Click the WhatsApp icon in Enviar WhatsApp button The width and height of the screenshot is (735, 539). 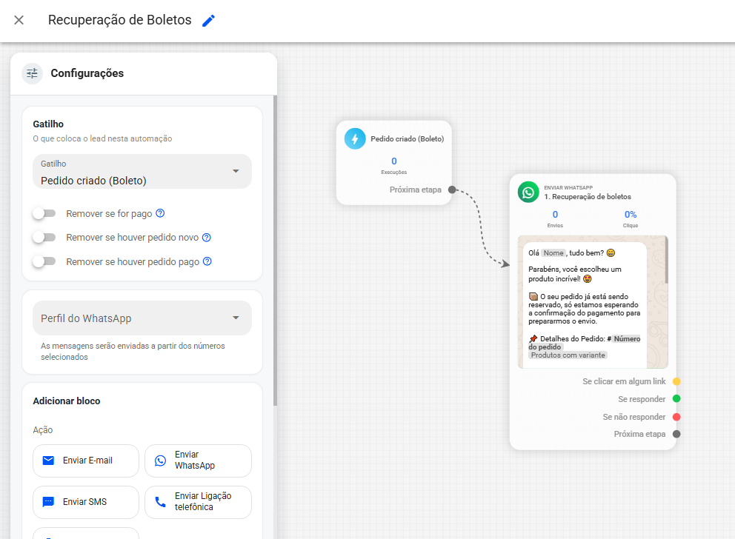tap(160, 461)
